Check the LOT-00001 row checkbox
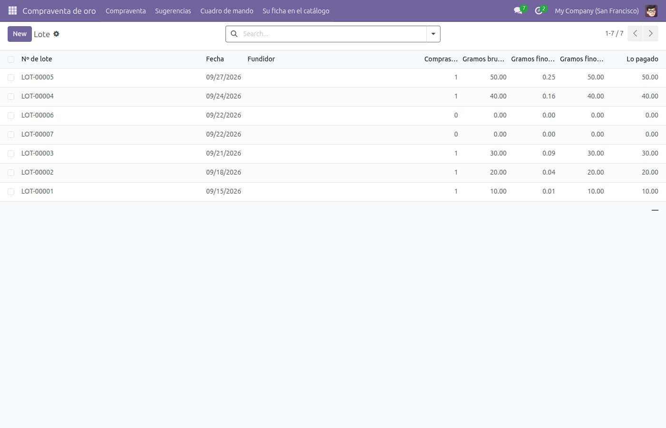Screen dimensions: 666x428 (x=11, y=192)
